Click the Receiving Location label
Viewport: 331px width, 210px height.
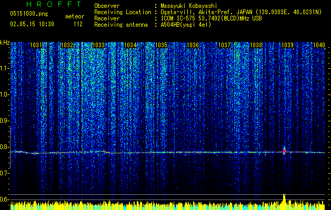click(123, 12)
